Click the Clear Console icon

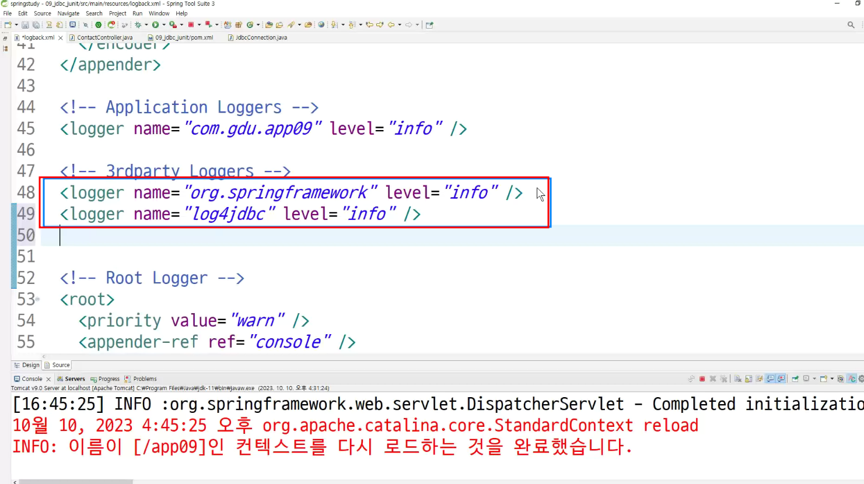[x=738, y=378]
